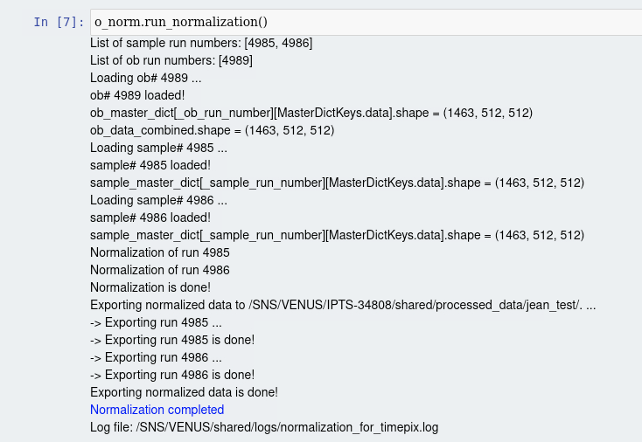The height and width of the screenshot is (442, 642).
Task: Click the ob_master_dict shape output line
Action: (x=311, y=113)
